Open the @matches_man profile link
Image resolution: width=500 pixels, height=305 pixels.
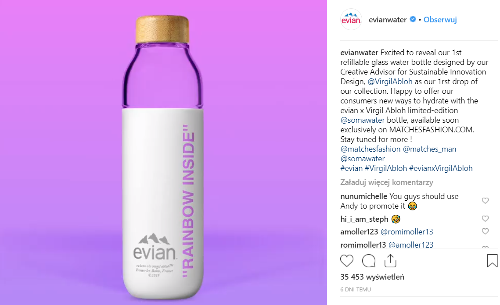pos(429,149)
